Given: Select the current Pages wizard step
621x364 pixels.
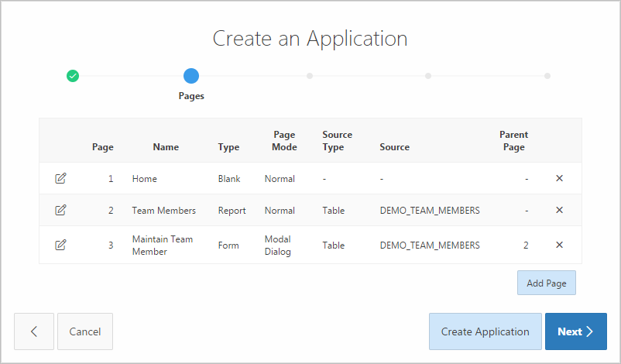Looking at the screenshot, I should pyautogui.click(x=191, y=76).
